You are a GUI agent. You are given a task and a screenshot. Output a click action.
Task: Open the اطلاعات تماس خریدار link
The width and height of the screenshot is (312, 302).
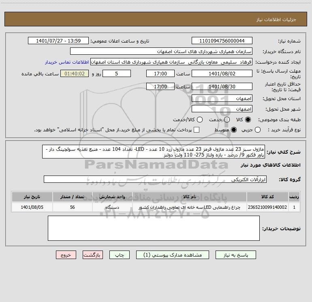coord(67,62)
